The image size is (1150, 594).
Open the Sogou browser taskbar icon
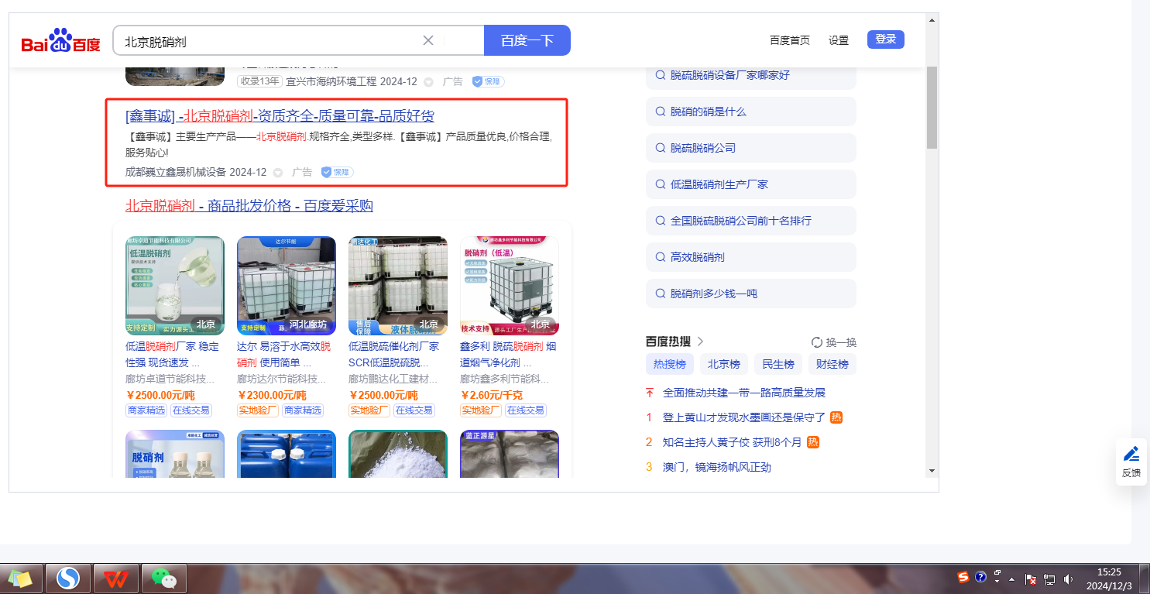click(68, 579)
